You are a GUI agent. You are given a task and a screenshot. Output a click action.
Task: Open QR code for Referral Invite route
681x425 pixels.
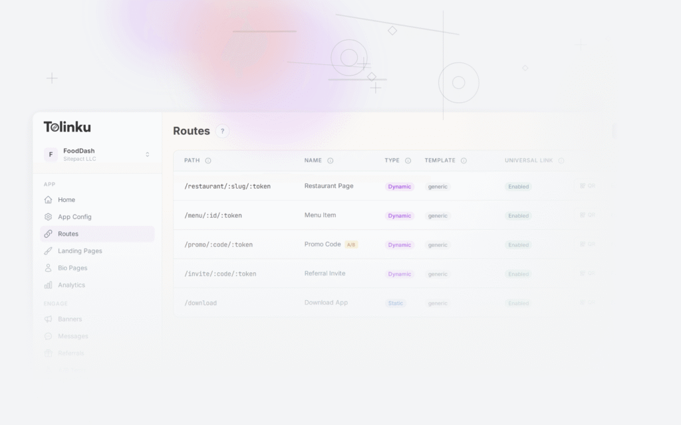(587, 273)
